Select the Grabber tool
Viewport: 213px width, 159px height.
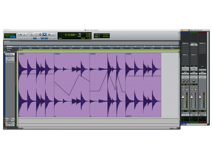[44, 35]
